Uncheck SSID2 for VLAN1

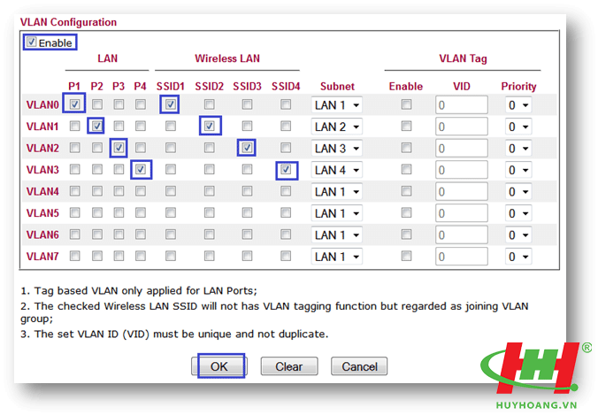209,127
